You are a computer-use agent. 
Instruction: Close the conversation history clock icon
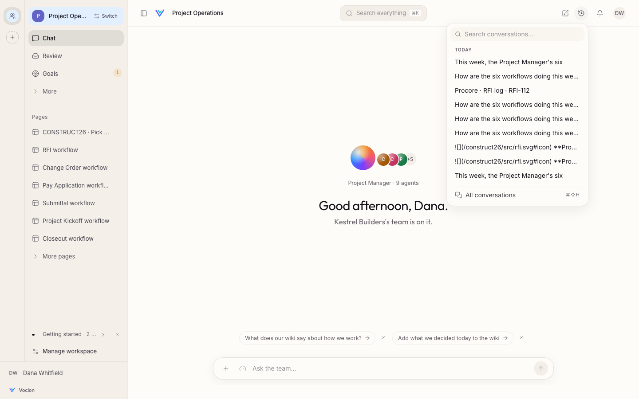(x=581, y=13)
